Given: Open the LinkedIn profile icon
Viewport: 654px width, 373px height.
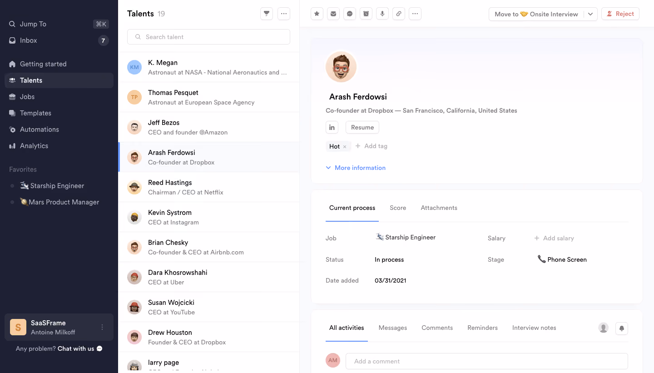Looking at the screenshot, I should click(332, 127).
